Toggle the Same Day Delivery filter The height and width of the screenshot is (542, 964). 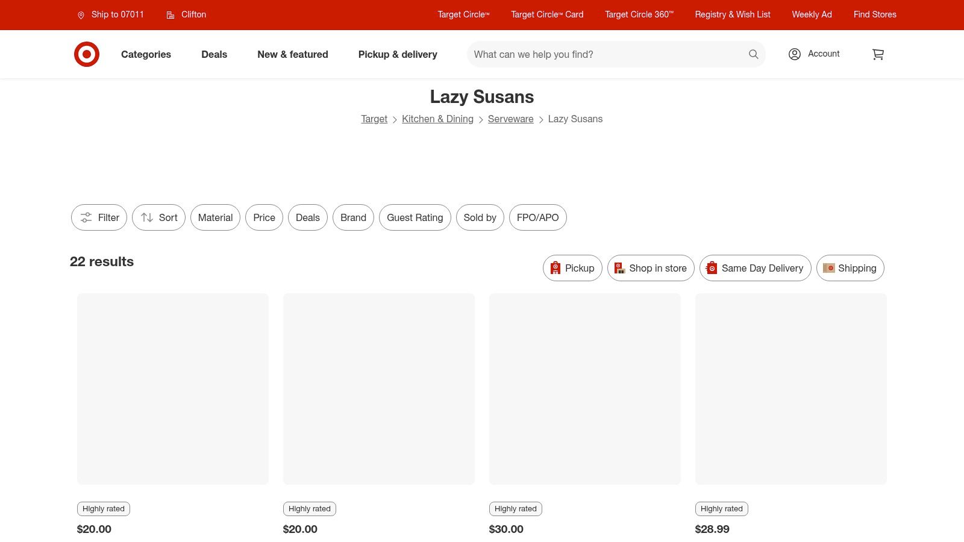pos(756,268)
